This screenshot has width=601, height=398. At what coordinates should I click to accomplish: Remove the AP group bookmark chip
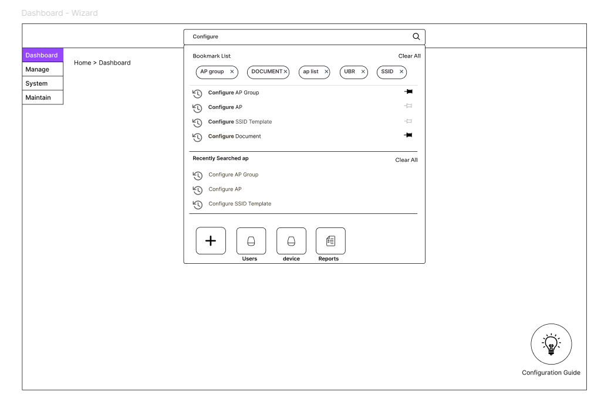pyautogui.click(x=232, y=72)
